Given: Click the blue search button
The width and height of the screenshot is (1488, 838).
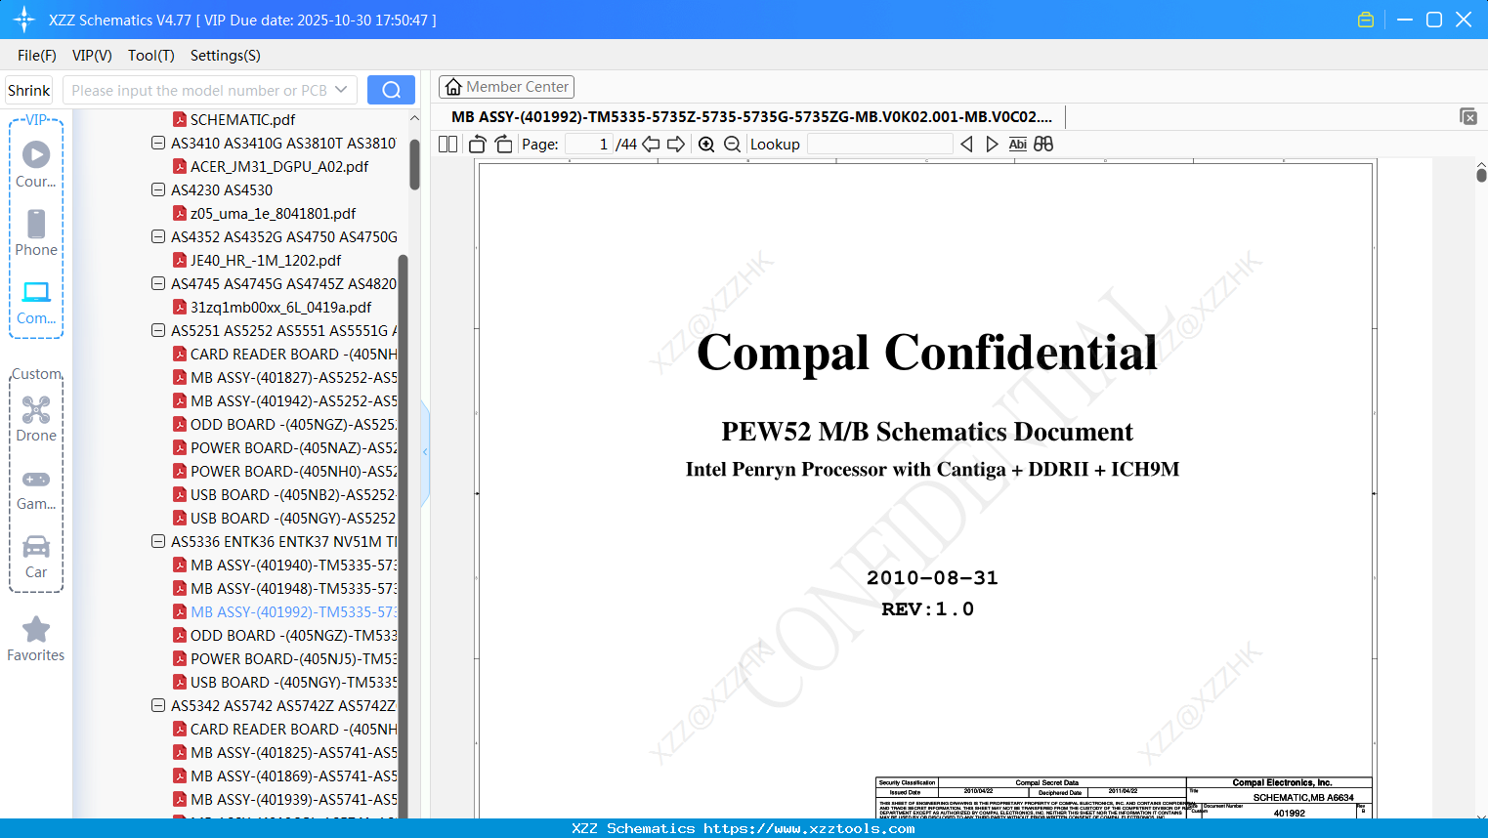Looking at the screenshot, I should pyautogui.click(x=391, y=90).
